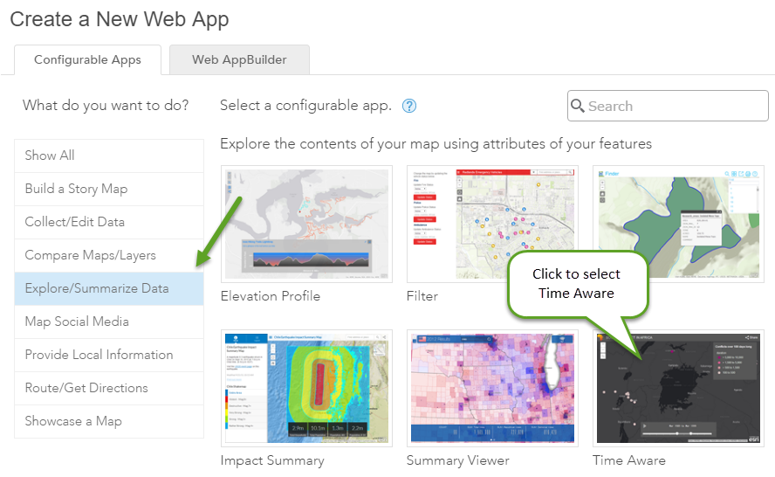Select the Configurable Apps tab
The height and width of the screenshot is (477, 775).
coord(87,60)
